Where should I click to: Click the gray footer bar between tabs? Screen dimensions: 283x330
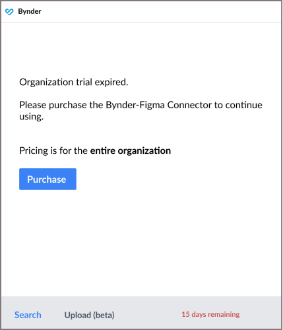(147, 315)
